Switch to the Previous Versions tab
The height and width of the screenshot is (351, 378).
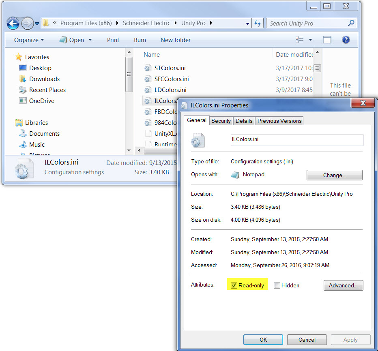tap(279, 121)
